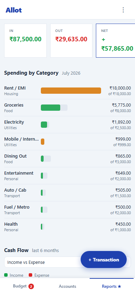
Task: Click the Spending by Category heading
Action: coord(31,73)
